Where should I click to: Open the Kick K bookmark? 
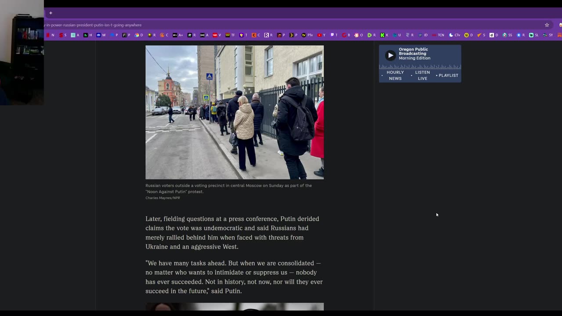(384, 35)
